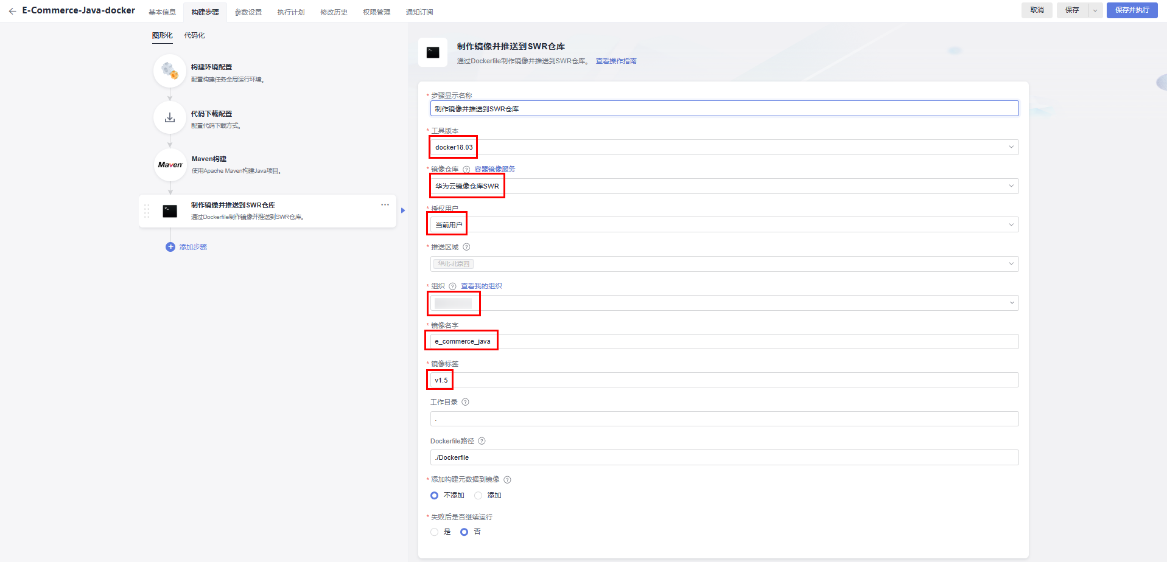Screen dimensions: 1167x562
Task: Click the 保存并执行 button
Action: coord(1132,10)
